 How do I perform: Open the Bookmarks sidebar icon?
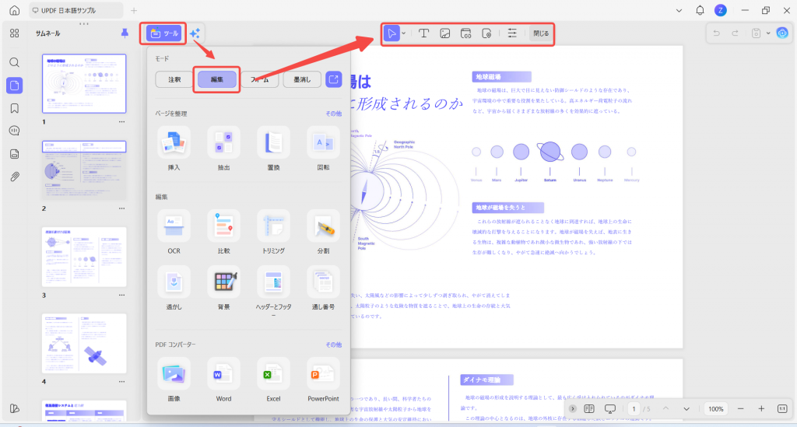14,108
